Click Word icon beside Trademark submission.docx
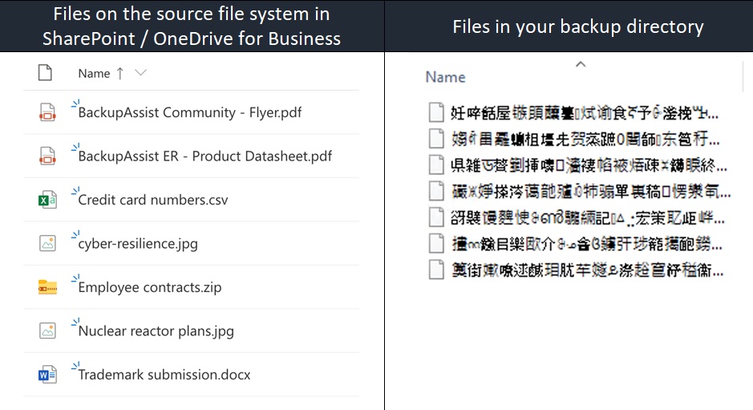Screen dimensions: 753x410 click(47, 375)
